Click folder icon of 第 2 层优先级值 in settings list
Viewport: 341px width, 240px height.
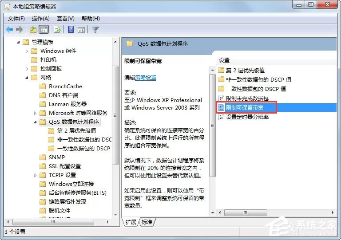(221, 70)
